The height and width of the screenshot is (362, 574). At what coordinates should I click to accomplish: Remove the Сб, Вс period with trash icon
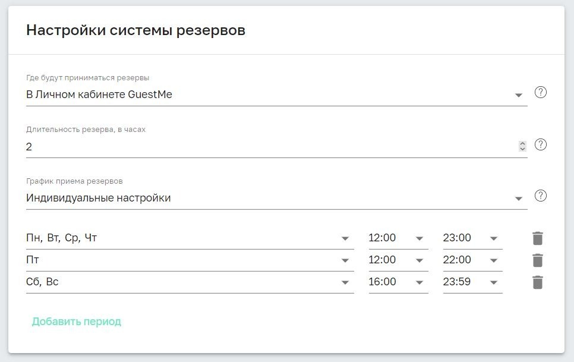537,282
